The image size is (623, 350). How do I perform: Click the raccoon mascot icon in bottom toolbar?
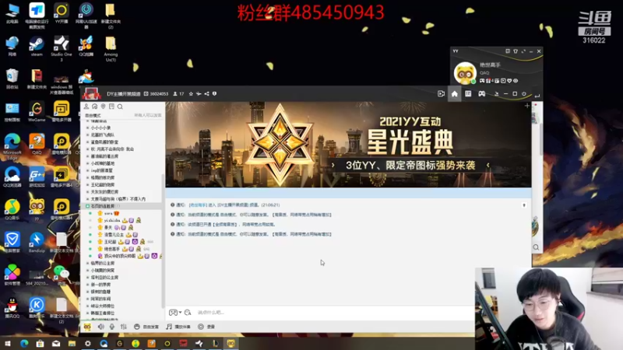[87, 327]
